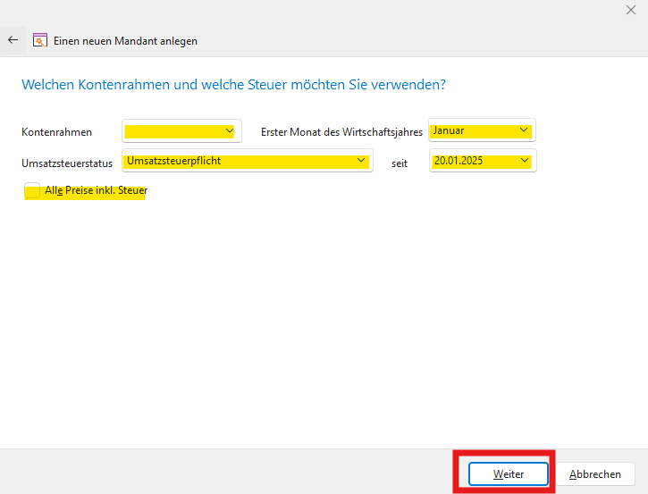Expand the chevron next to Januar

pos(524,130)
